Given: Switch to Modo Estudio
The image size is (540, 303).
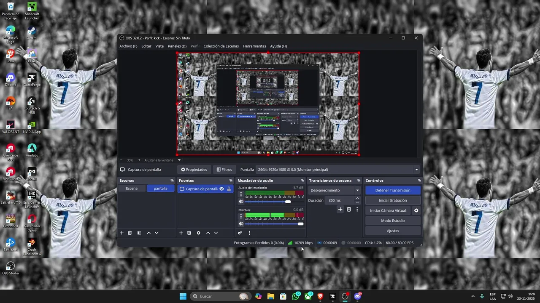Looking at the screenshot, I should (x=393, y=221).
